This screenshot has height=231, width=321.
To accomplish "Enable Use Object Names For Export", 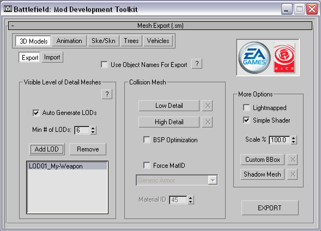I will [x=104, y=64].
